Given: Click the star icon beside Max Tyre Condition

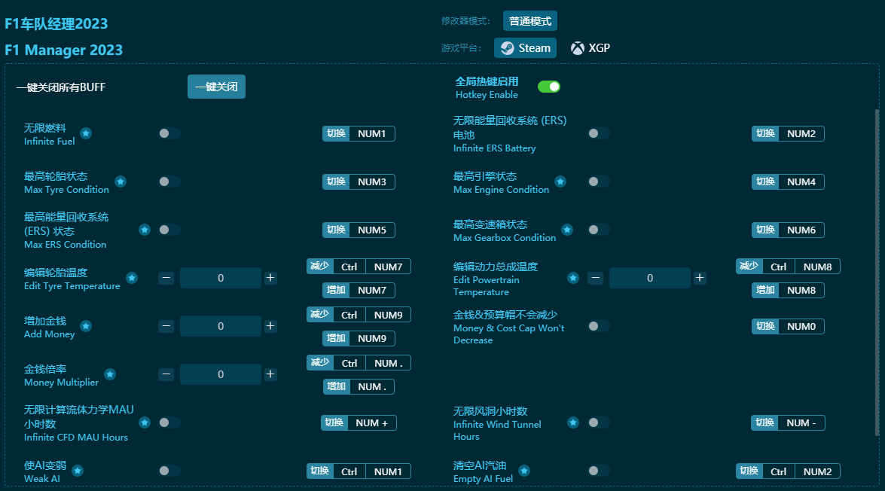Looking at the screenshot, I should pos(120,181).
